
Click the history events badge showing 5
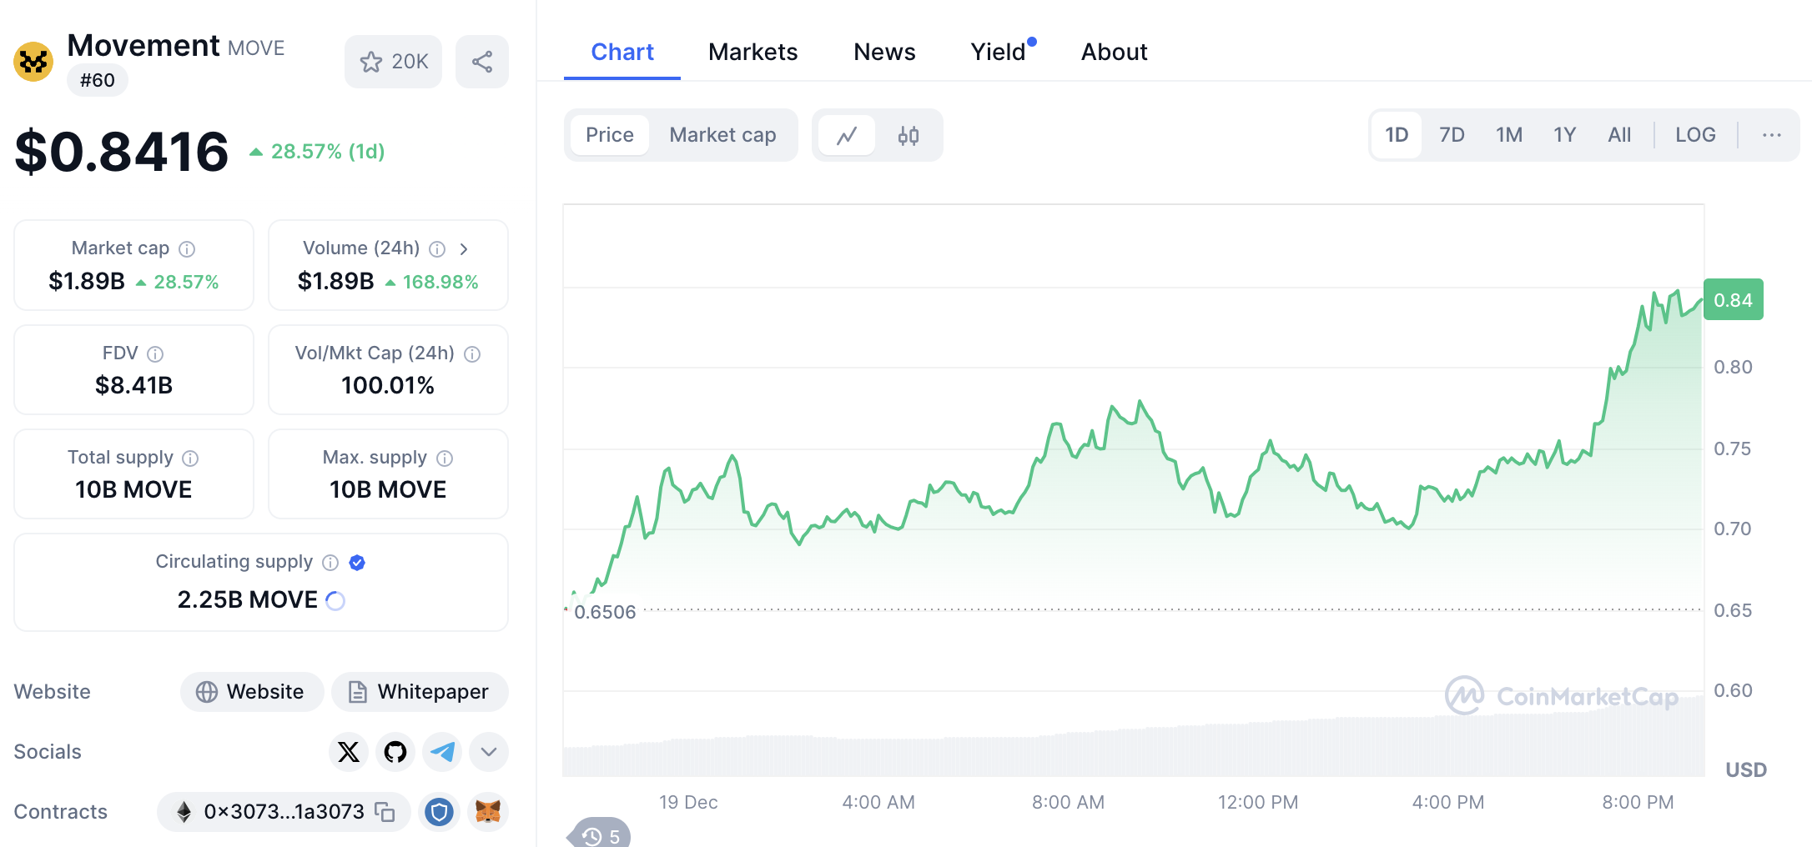click(601, 834)
